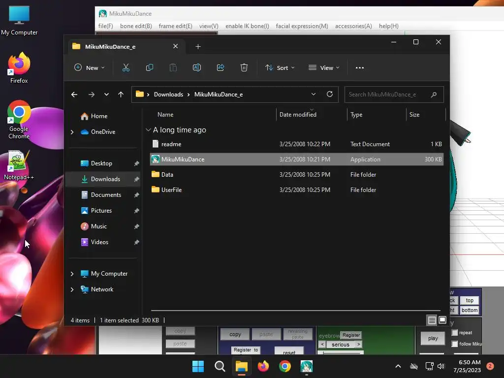504x378 pixels.
Task: Select the Data folder
Action: [296, 175]
